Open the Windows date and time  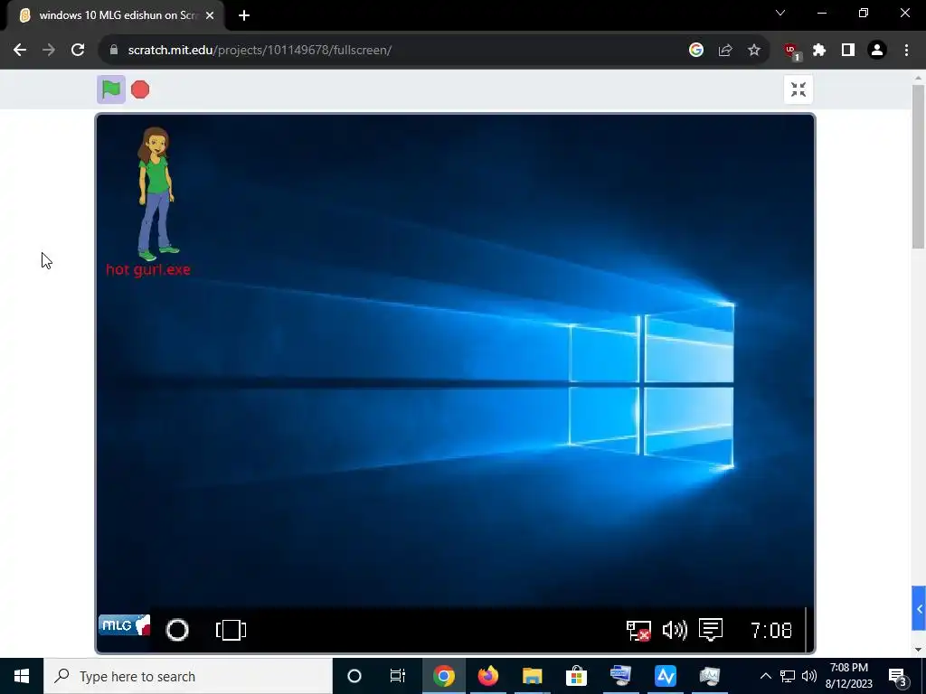pos(848,676)
